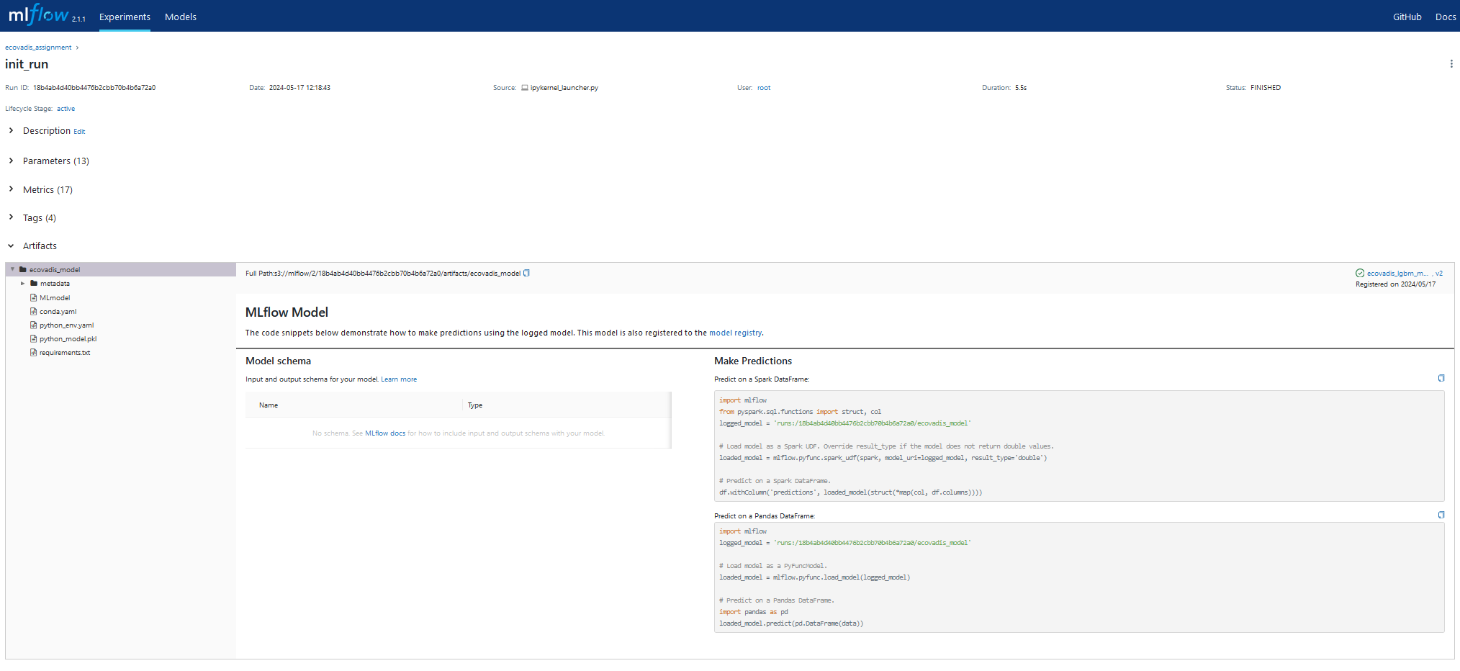Copy the Spark DataFrame code snippet
Screen dimensions: 1460x671
[x=1441, y=378]
